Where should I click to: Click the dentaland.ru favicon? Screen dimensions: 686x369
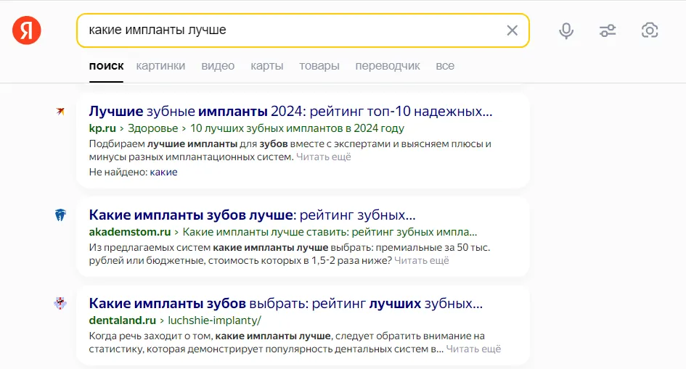pyautogui.click(x=60, y=303)
